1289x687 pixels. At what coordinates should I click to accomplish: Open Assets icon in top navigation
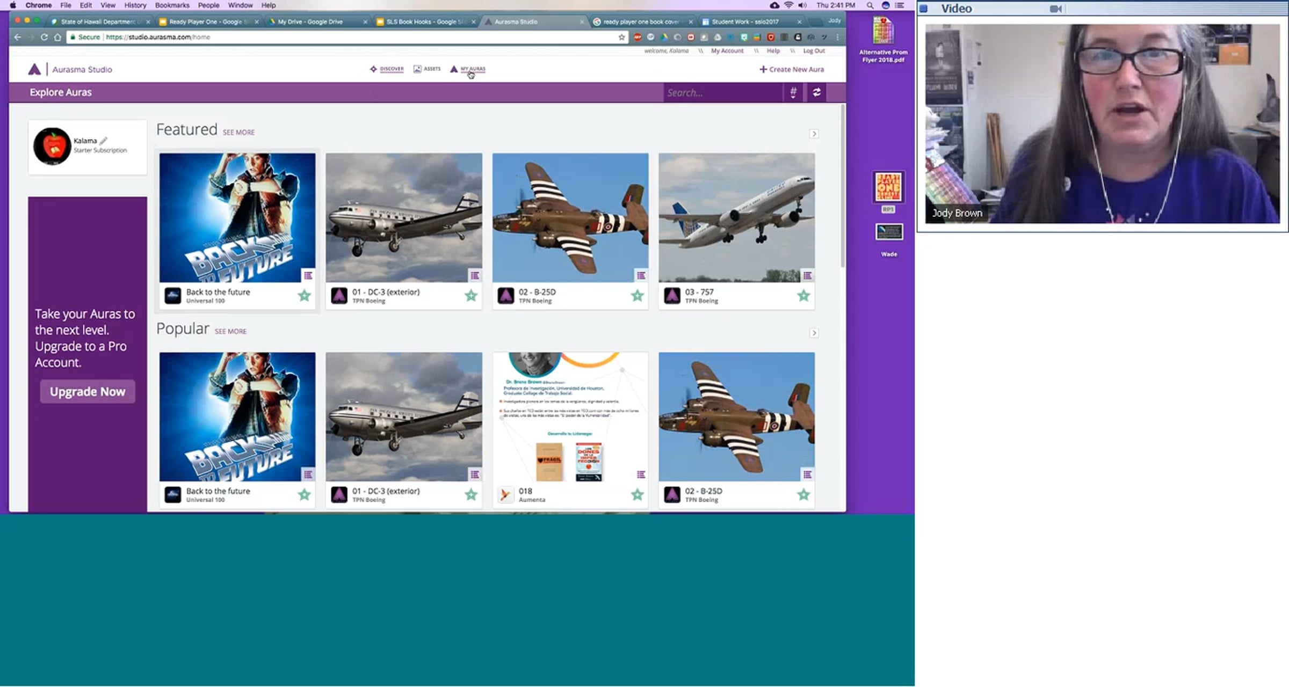418,69
